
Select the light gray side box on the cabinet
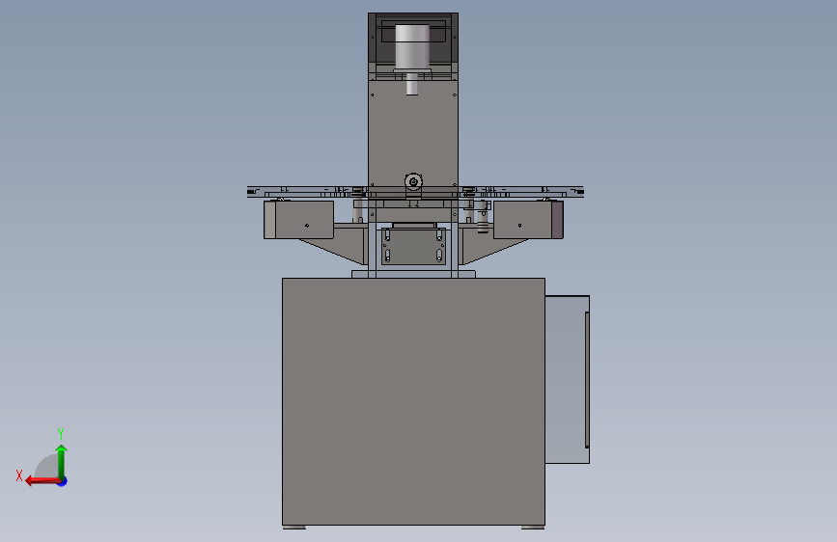pos(567,379)
